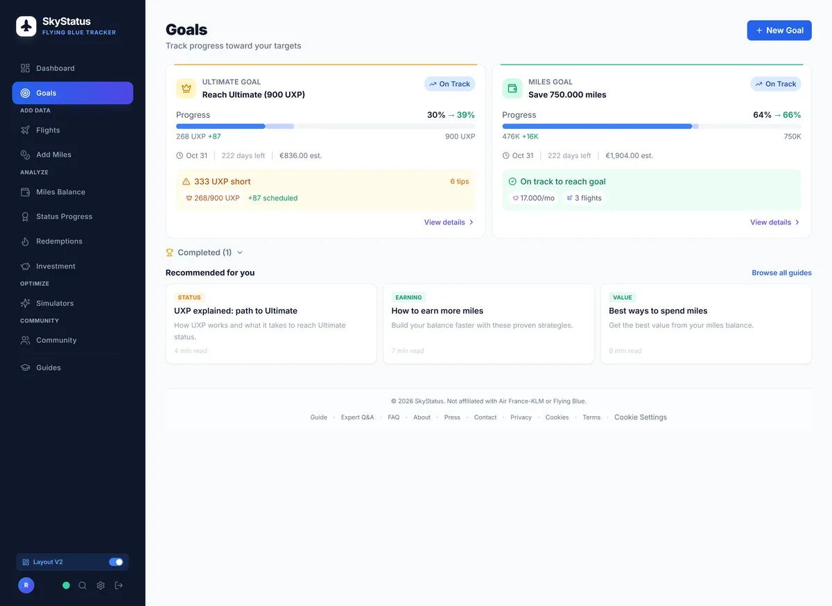This screenshot has width=832, height=606.
Task: Log out using the sign-out icon
Action: (118, 585)
